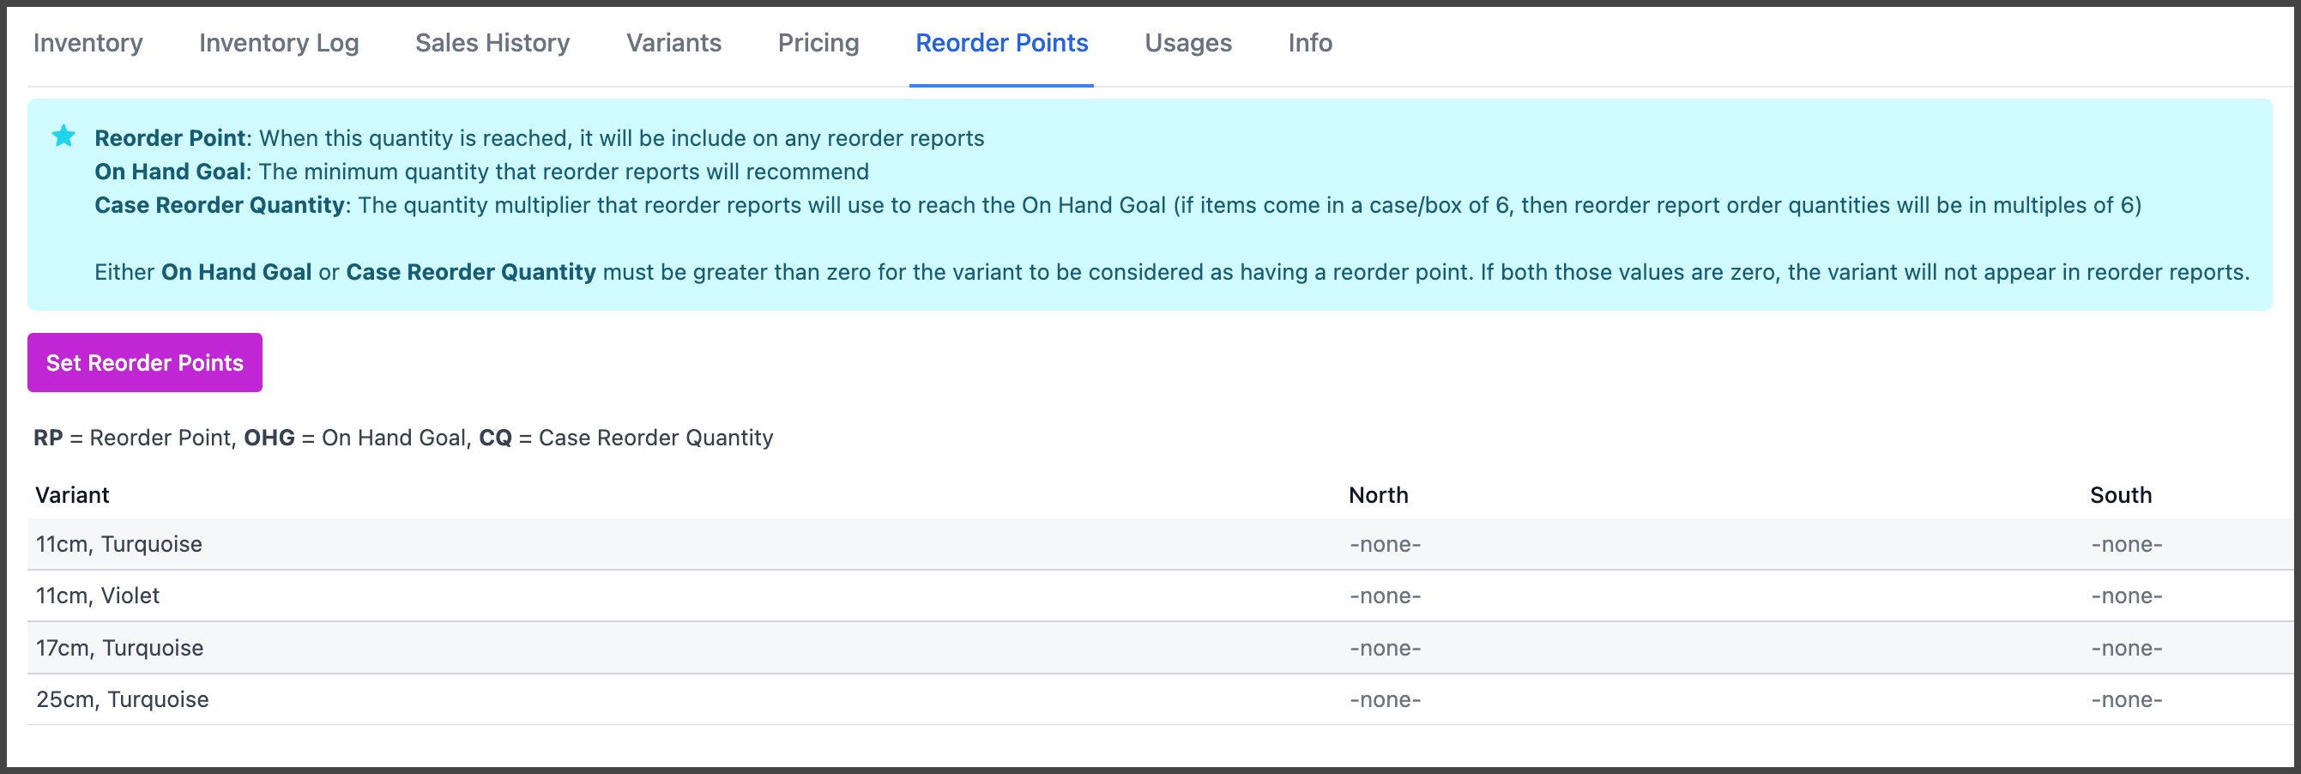This screenshot has width=2301, height=774.
Task: Click the South column header
Action: [2121, 495]
